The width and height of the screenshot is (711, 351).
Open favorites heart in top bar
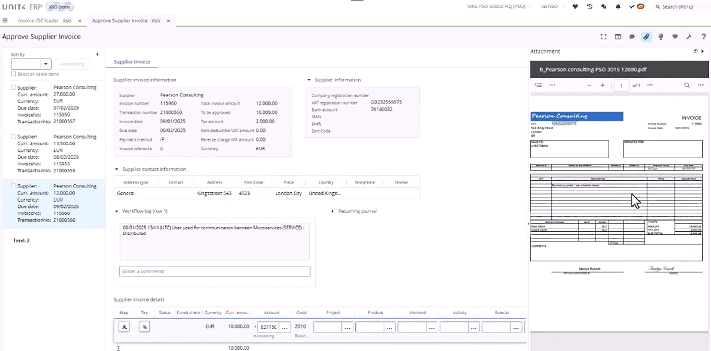pos(575,6)
